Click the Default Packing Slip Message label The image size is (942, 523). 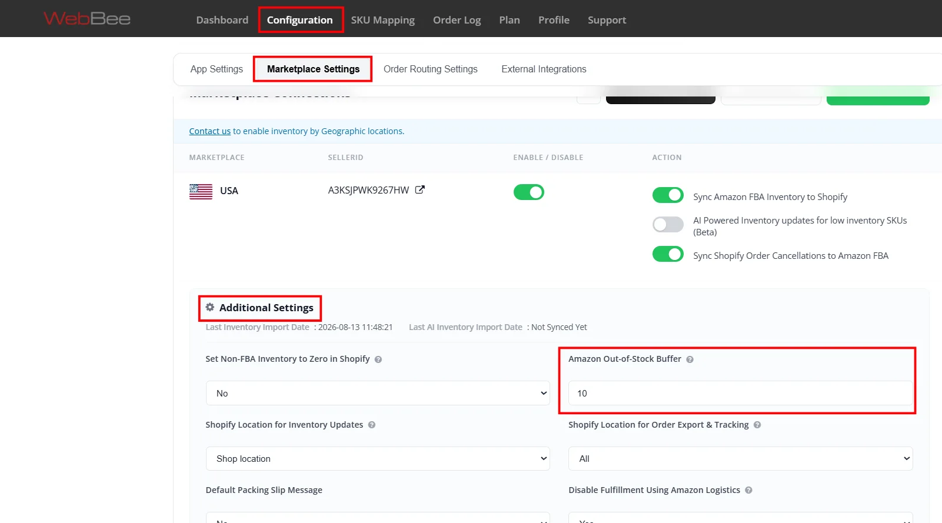pos(264,490)
